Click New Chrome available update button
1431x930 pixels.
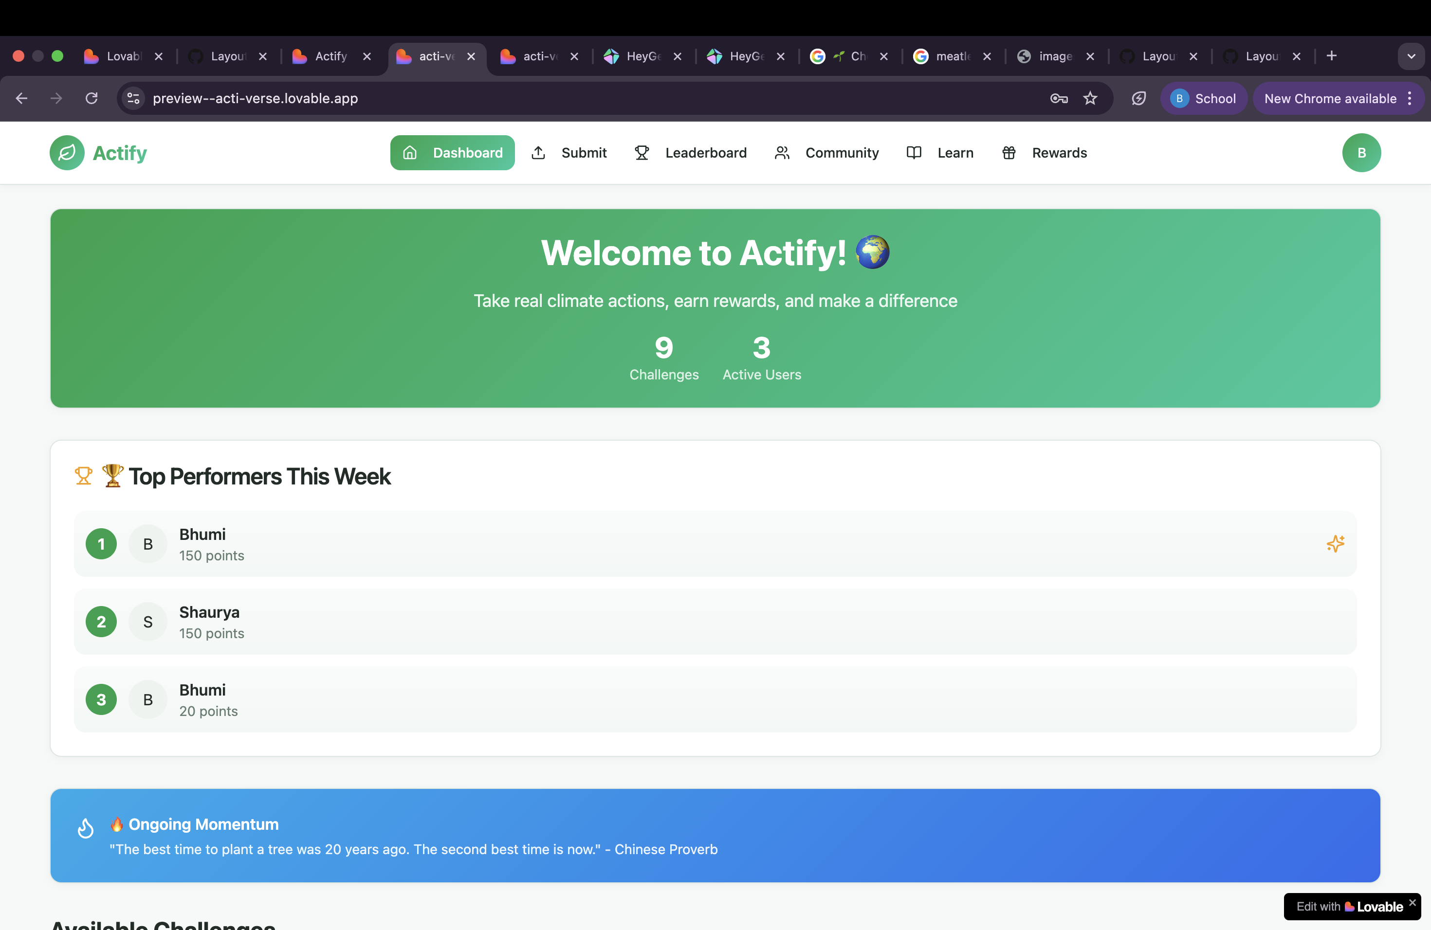[1330, 99]
